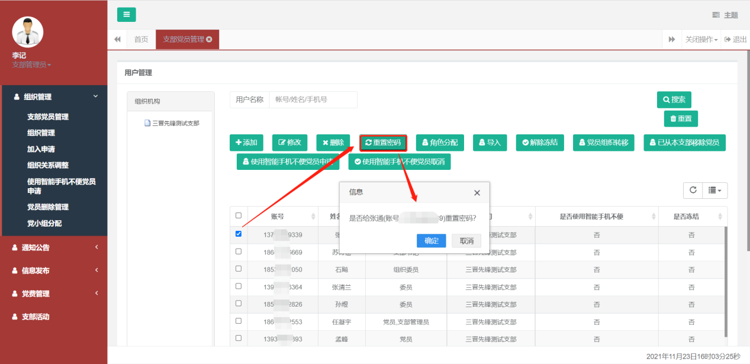Click the refresh table icon button
Screen dimensions: 750x364
[x=692, y=190]
